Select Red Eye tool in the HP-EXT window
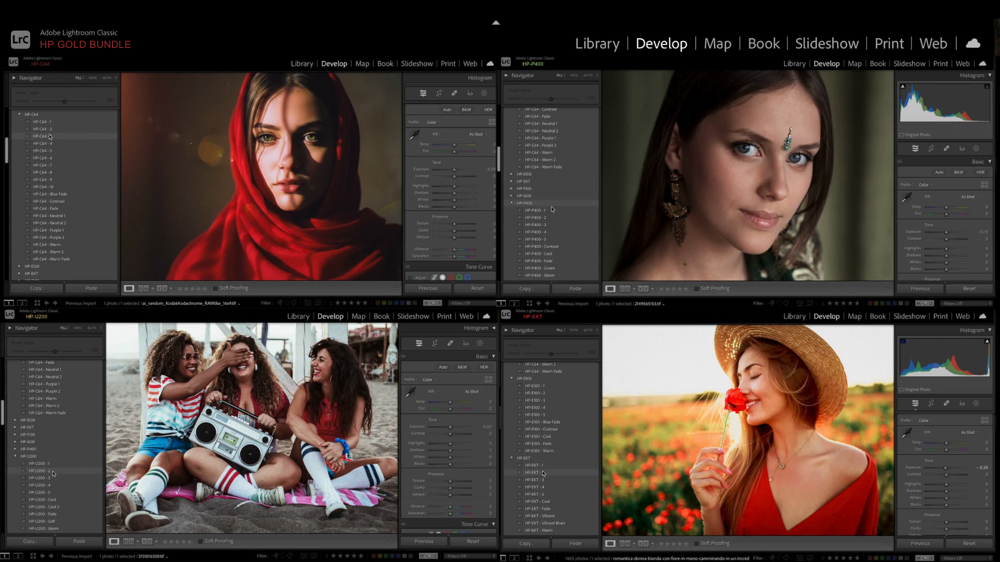The width and height of the screenshot is (1000, 562). coord(962,404)
